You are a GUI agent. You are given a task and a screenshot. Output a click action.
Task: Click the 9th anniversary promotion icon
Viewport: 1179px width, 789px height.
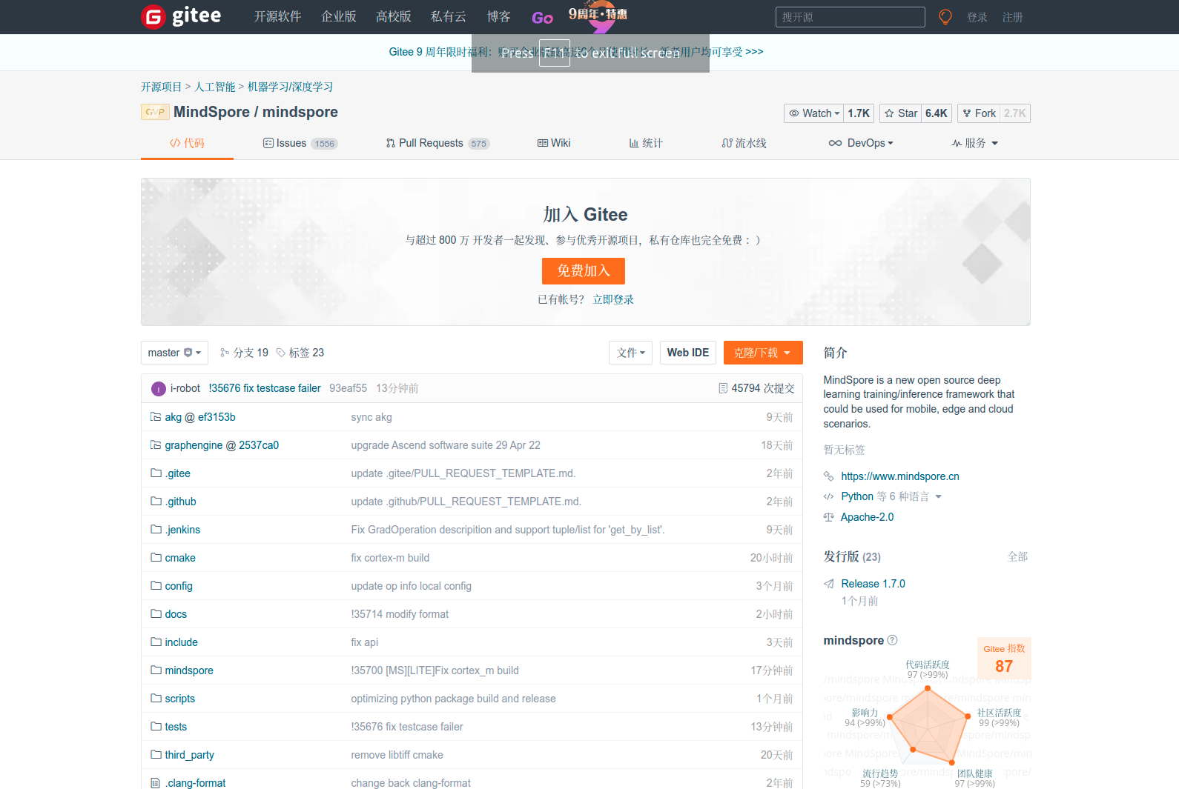coord(598,16)
